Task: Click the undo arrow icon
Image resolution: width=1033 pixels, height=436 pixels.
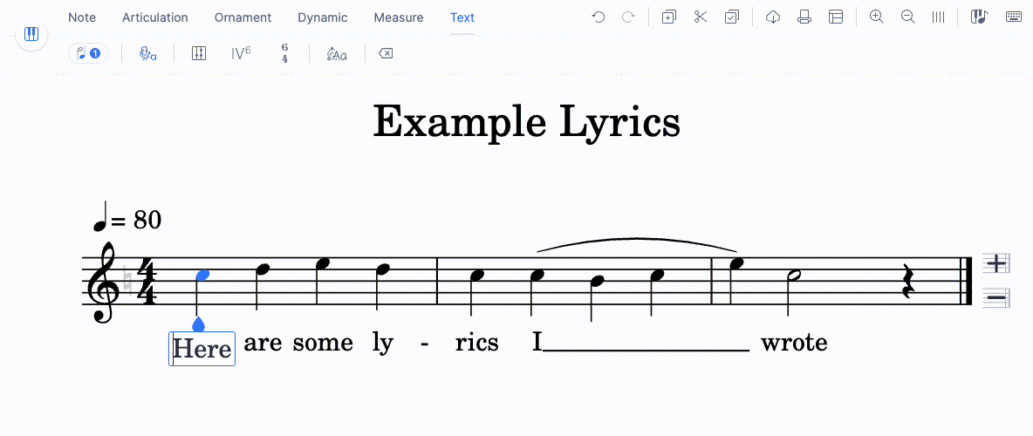Action: click(598, 17)
